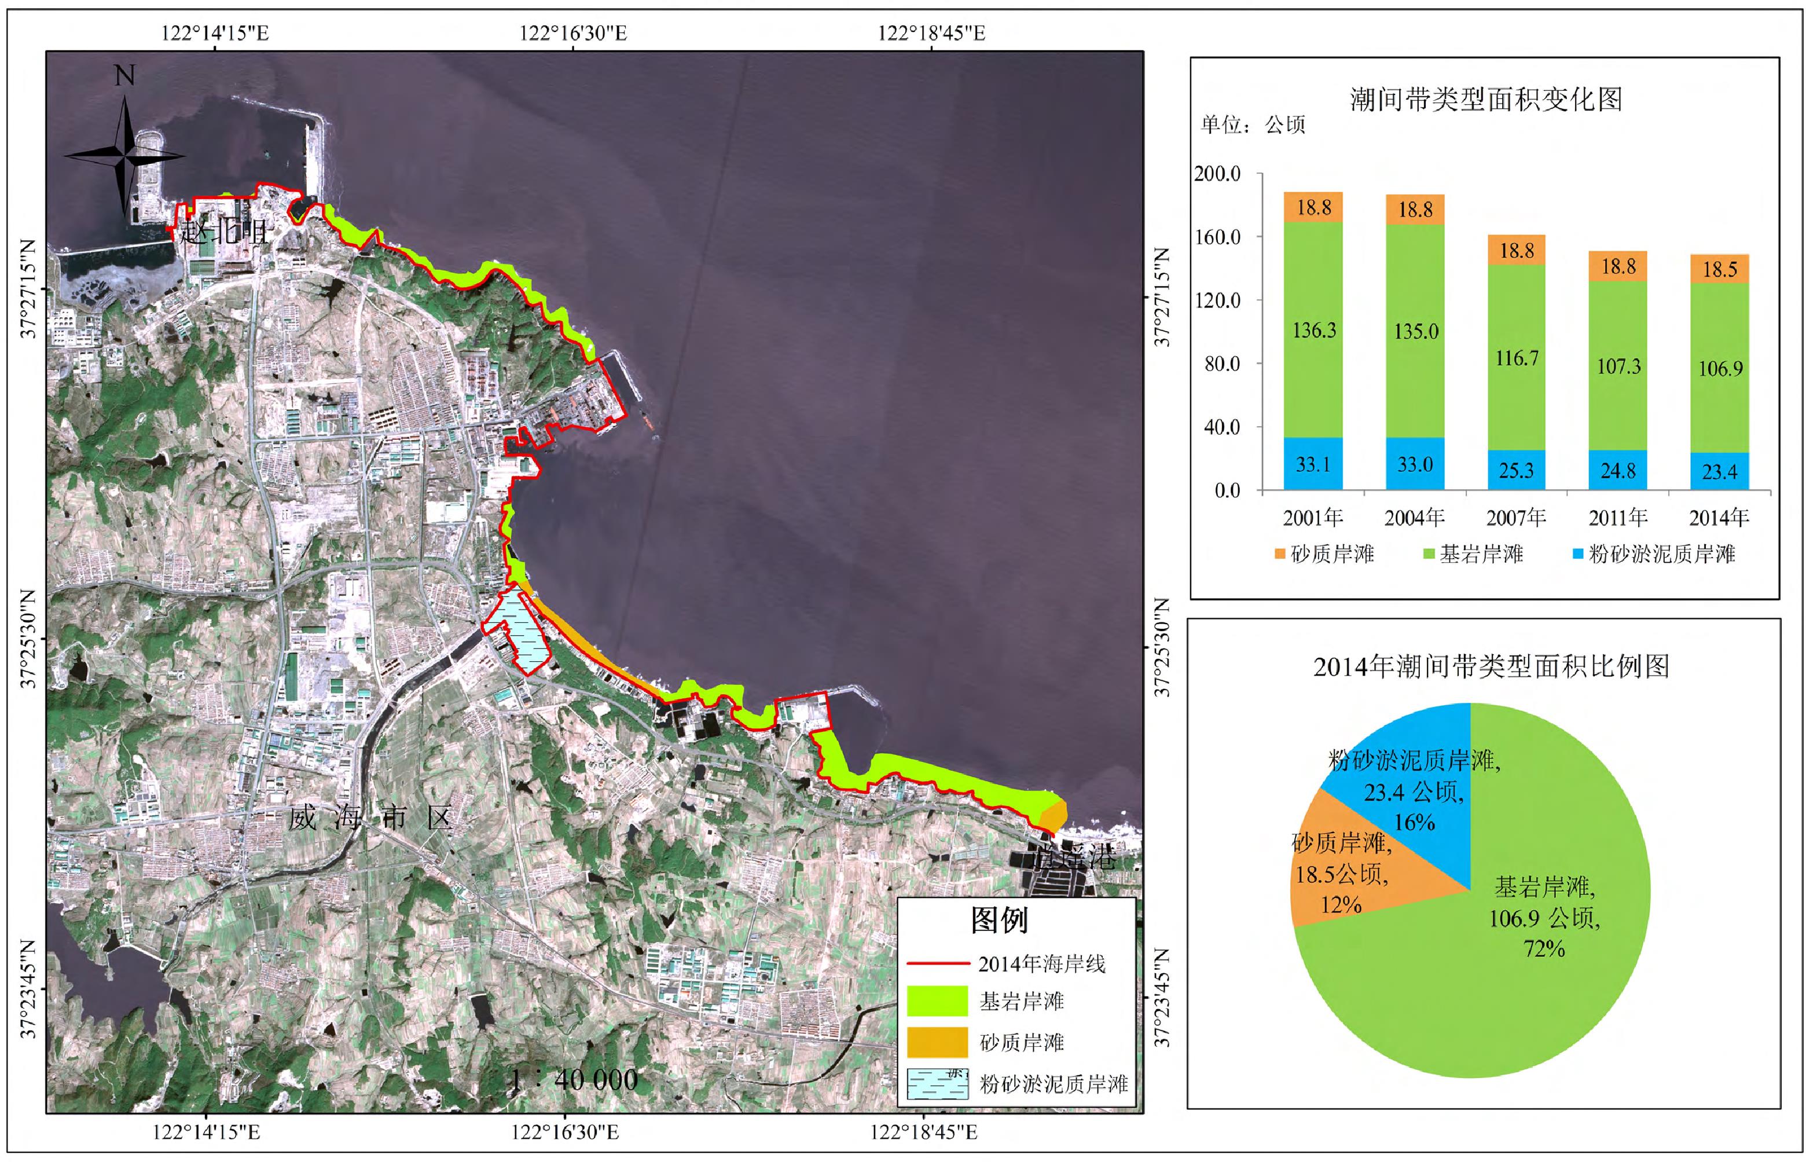Click the blue 23.4 segment of the 2014年 bar
1806x1162 pixels.
click(x=1720, y=472)
